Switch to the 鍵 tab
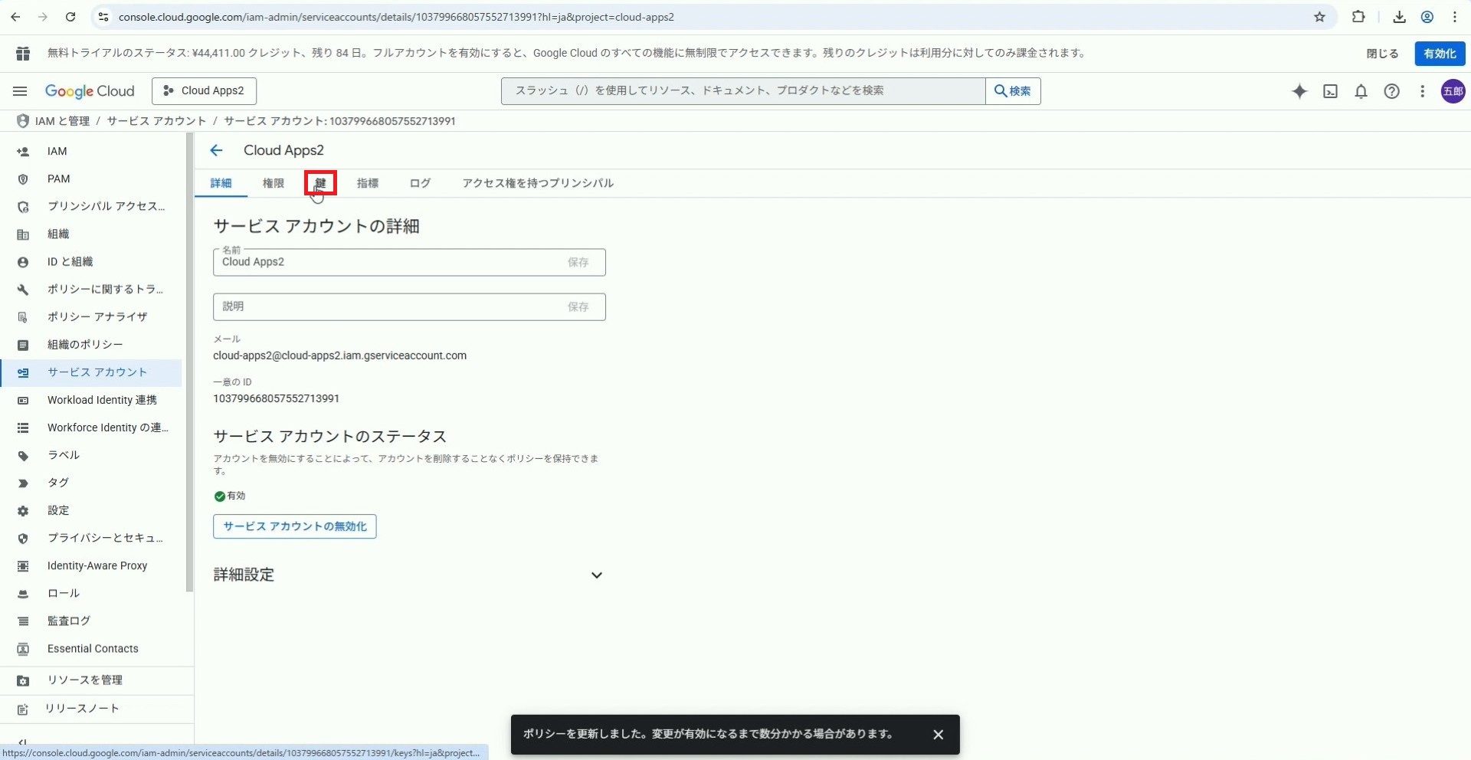1471x760 pixels. point(320,183)
